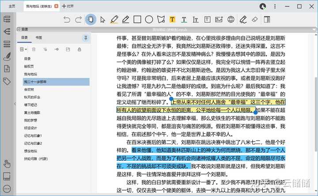The image size is (318, 196).
Task: Open the 记忆与印象1 chapter
Action: 33,136
